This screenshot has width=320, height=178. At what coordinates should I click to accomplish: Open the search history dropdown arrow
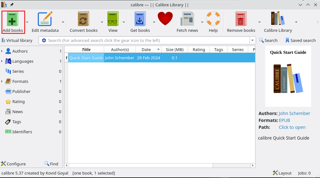click(253, 40)
